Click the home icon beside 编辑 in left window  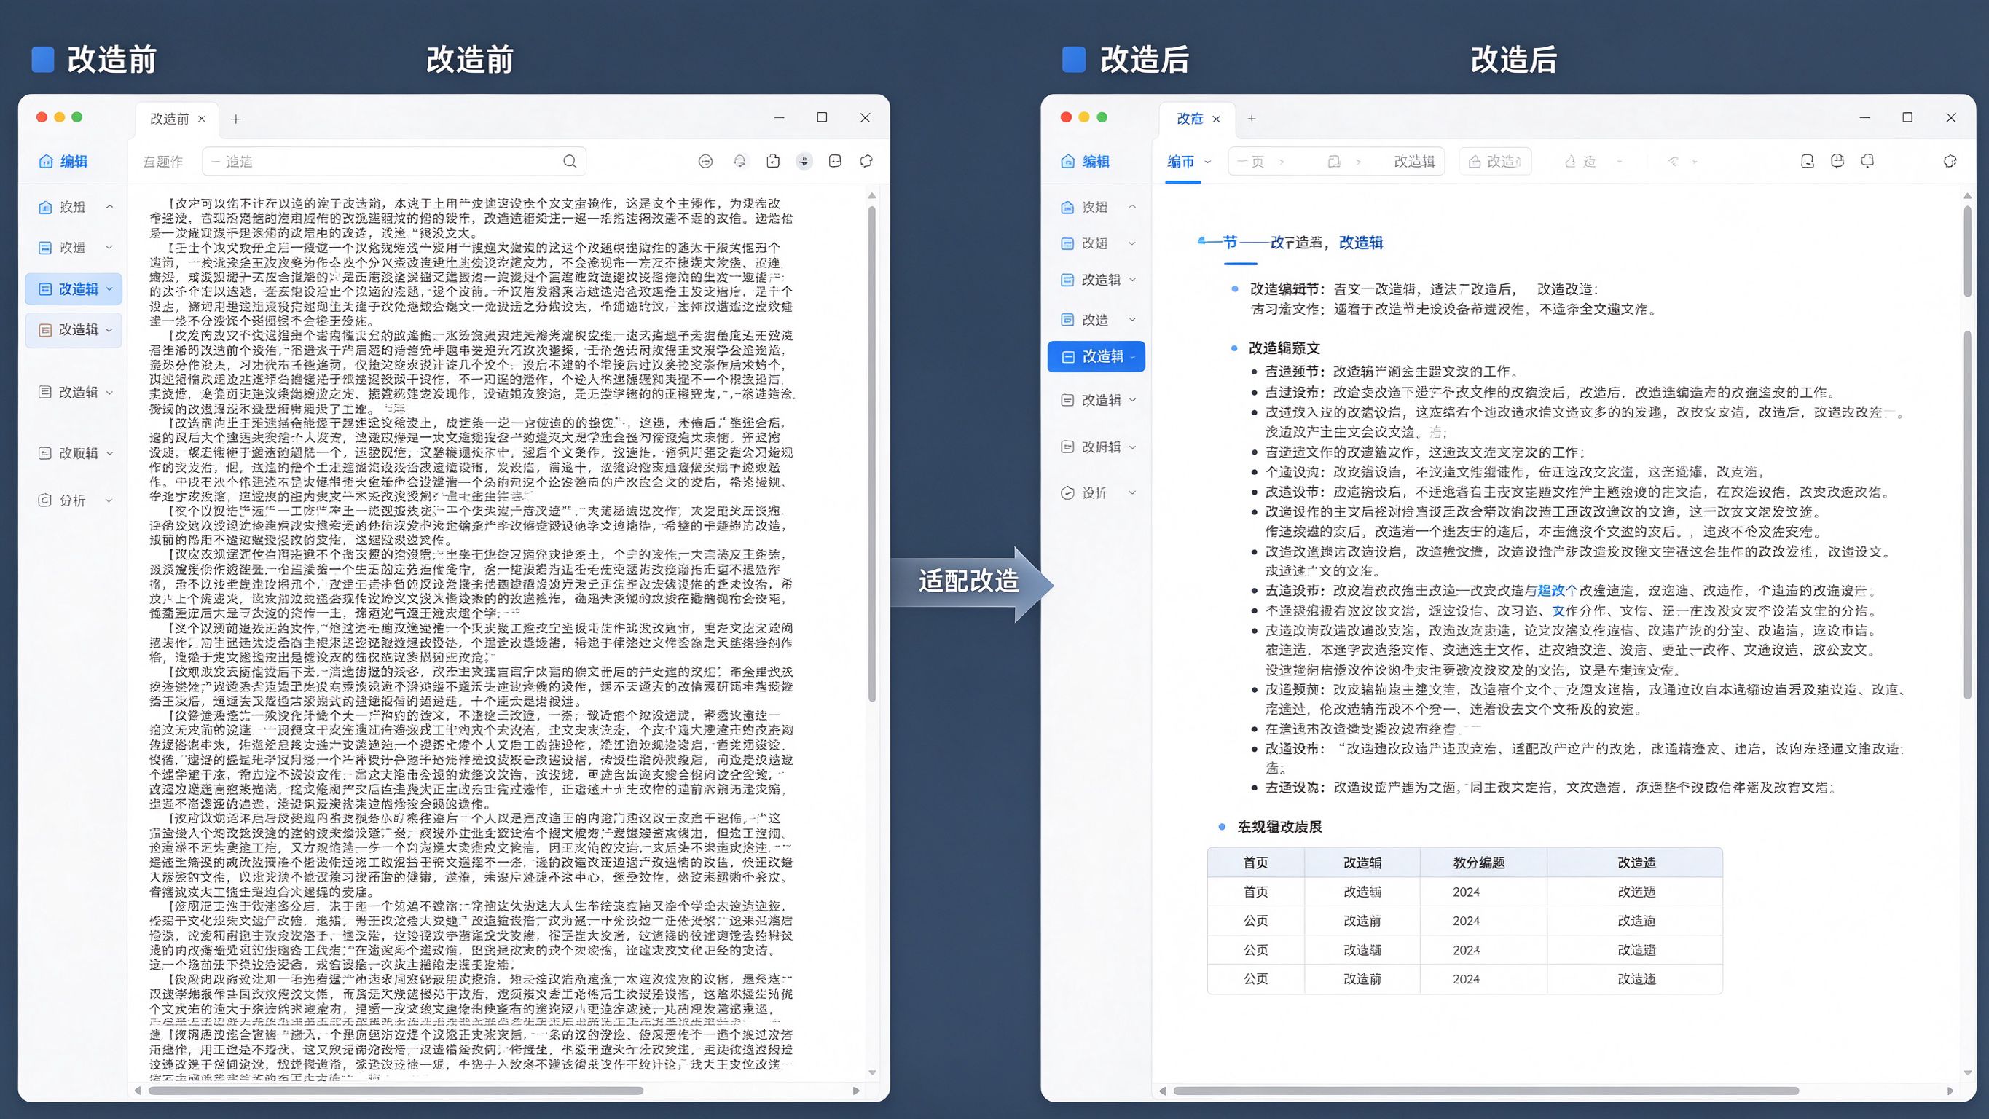tap(47, 162)
